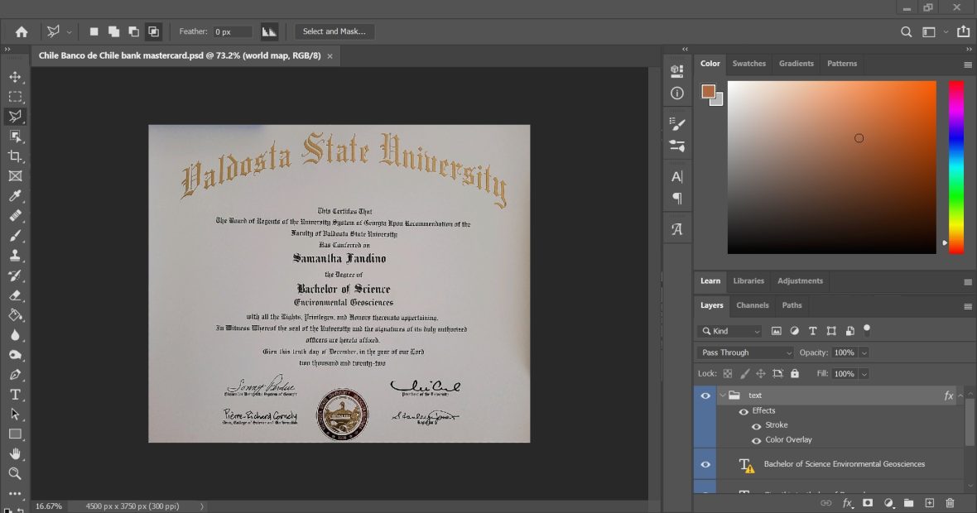Image resolution: width=977 pixels, height=513 pixels.
Task: Select the Hand tool
Action: click(15, 454)
